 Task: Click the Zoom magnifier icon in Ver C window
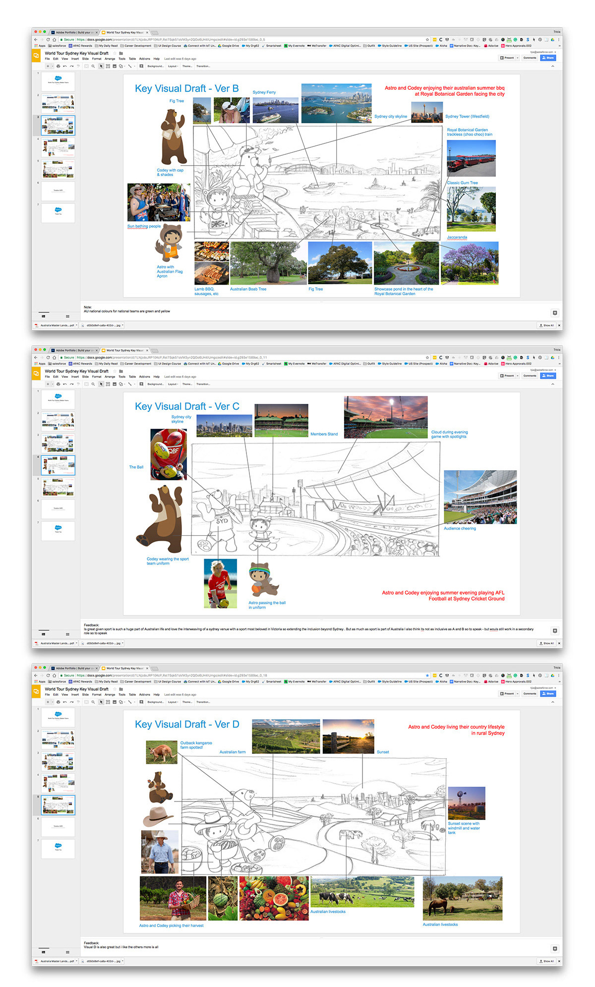(x=93, y=384)
